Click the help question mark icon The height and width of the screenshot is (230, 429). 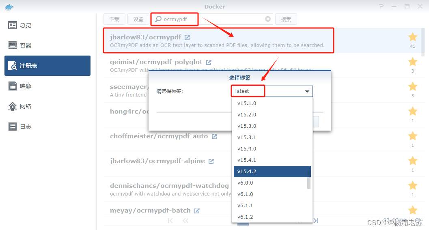(381, 6)
